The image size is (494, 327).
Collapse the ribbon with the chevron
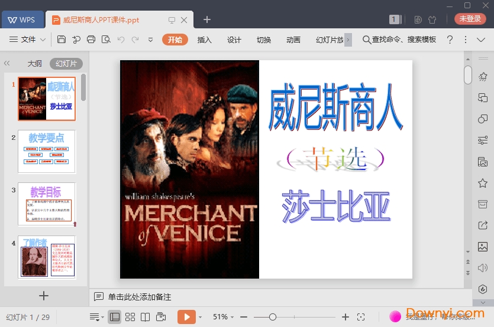point(481,40)
